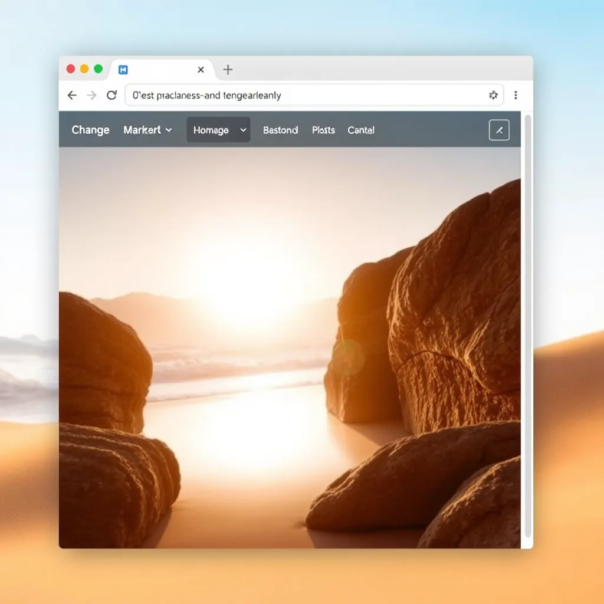Expand the Markert dropdown menu

tap(147, 130)
